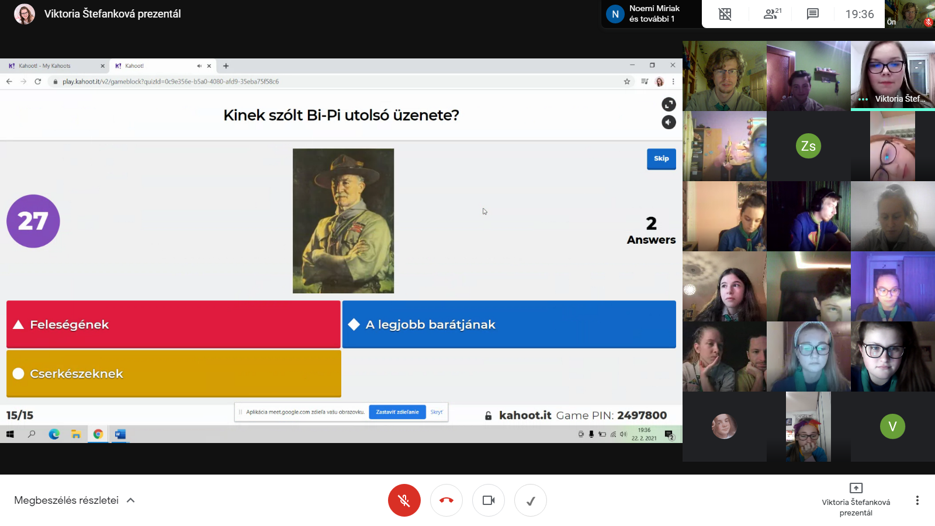Click the checkmark reaction button

531,500
